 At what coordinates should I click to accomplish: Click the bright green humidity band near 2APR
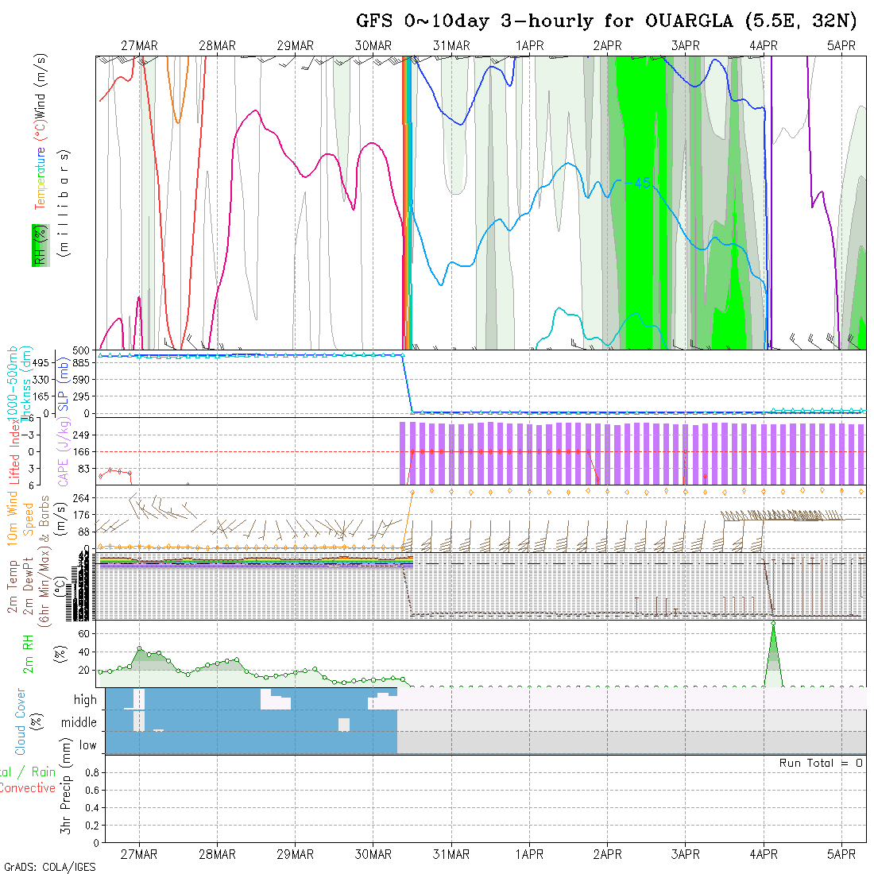point(636,199)
